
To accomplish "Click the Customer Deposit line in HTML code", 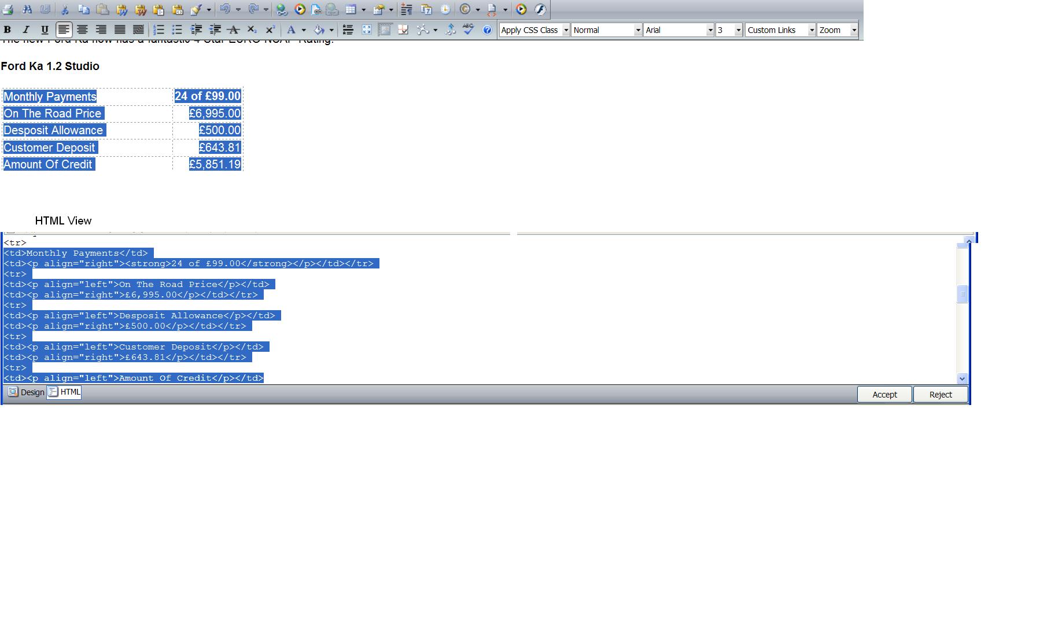I will pos(137,347).
